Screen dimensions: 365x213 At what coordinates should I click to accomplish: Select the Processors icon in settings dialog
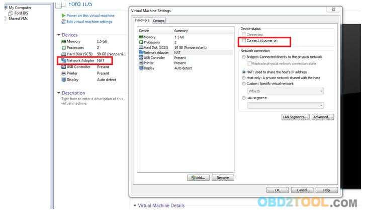pyautogui.click(x=141, y=42)
